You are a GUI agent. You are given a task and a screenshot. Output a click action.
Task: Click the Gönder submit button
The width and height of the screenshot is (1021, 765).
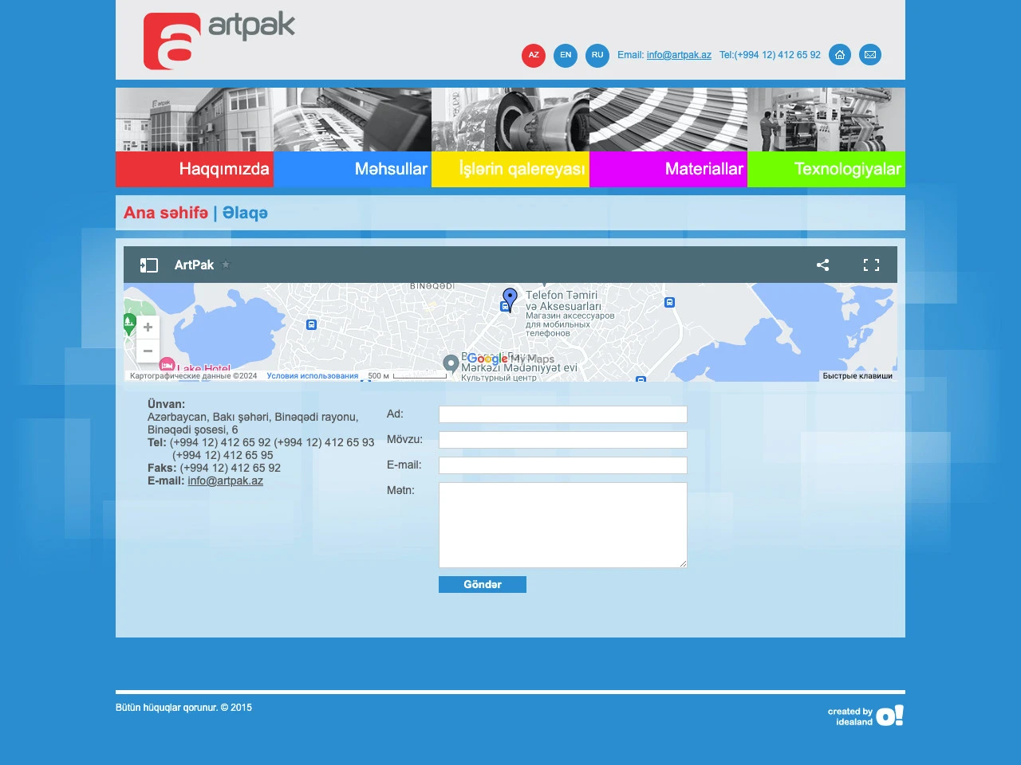[x=482, y=583]
